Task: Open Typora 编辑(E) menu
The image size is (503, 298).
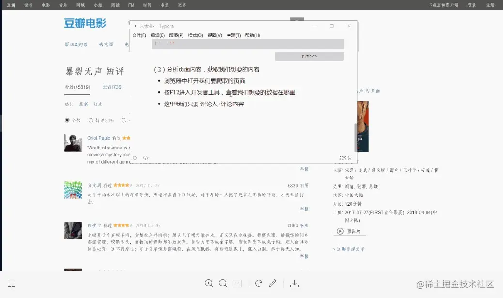Action: point(157,35)
